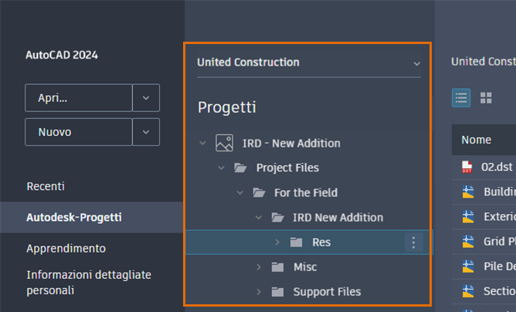Select Autodesk-Progetti in sidebar
The image size is (516, 312).
(74, 218)
